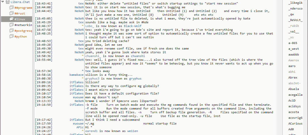This screenshot has height=135, width=308.
Task: Click the chat bubble icon beside #linux
Action: (11, 19)
